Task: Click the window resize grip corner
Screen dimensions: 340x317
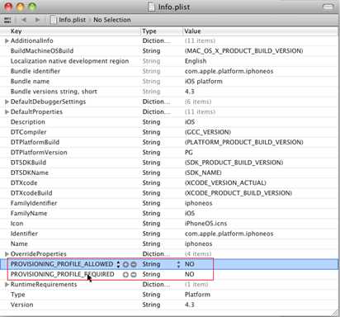Action: [335, 313]
